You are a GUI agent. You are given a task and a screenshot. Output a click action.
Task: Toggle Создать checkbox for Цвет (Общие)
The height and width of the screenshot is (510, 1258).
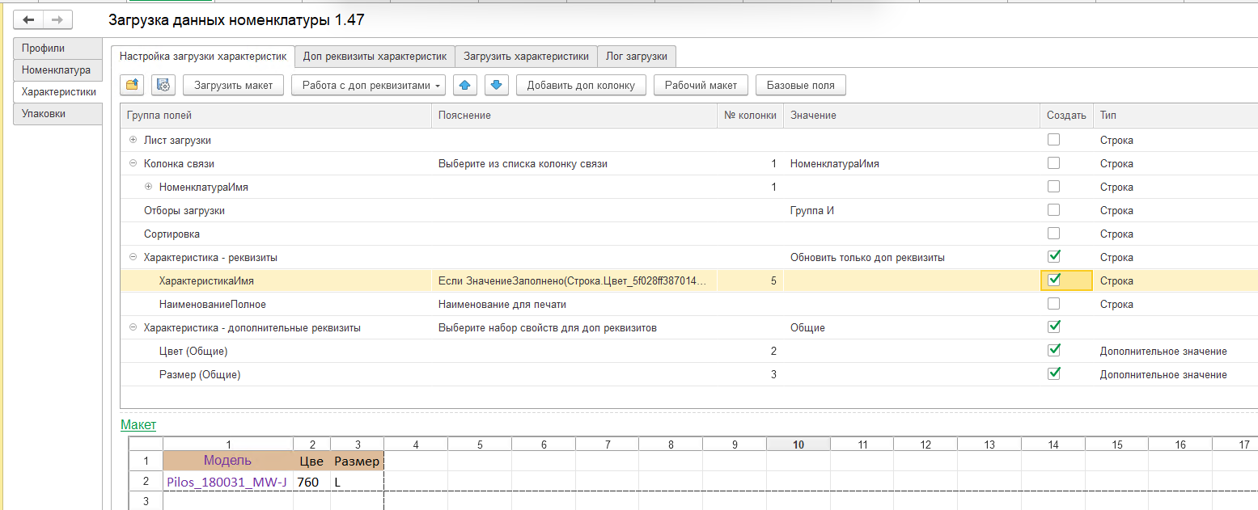[1053, 351]
